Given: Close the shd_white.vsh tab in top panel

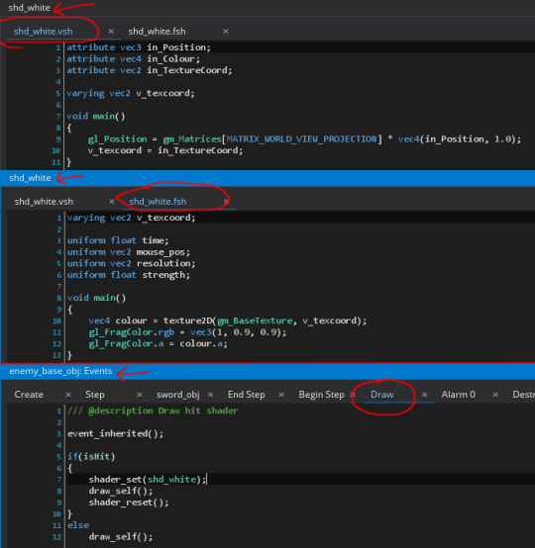Looking at the screenshot, I should (x=111, y=32).
